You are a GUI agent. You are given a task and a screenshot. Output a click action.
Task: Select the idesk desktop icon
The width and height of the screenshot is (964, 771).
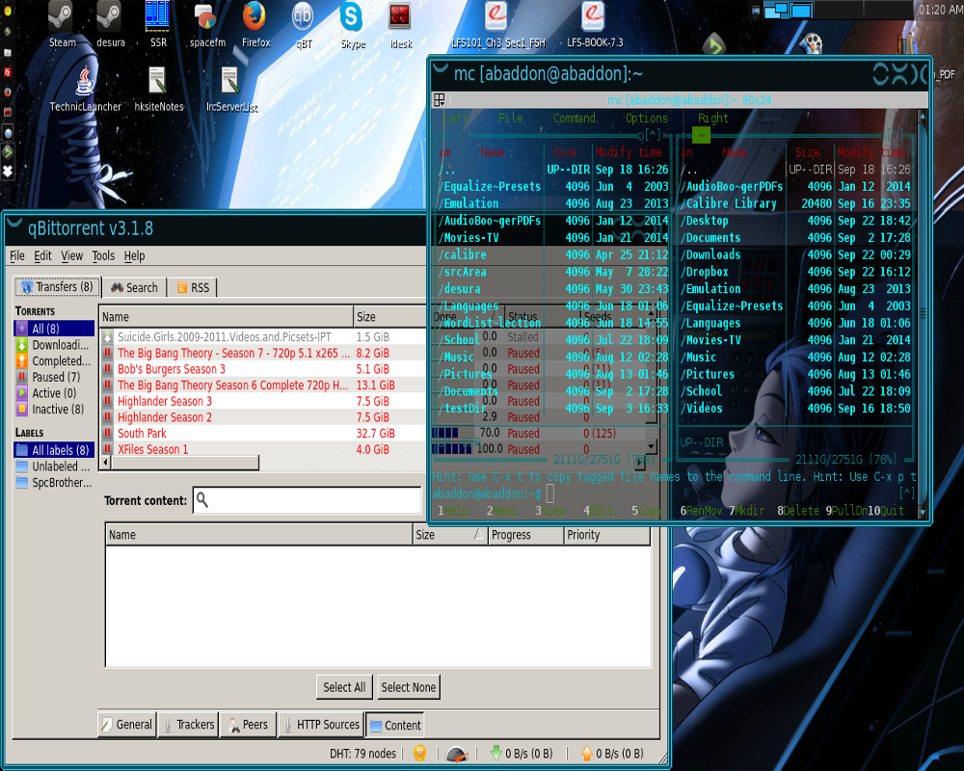tap(400, 25)
